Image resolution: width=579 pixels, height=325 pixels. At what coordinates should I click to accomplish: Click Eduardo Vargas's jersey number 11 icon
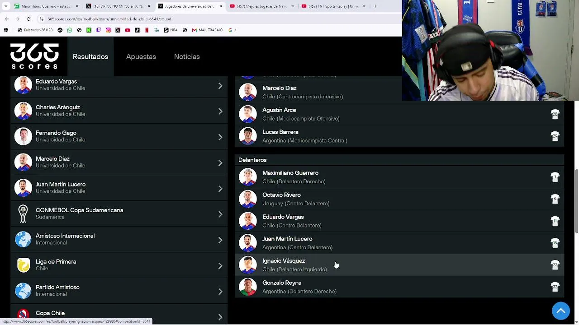[555, 221]
